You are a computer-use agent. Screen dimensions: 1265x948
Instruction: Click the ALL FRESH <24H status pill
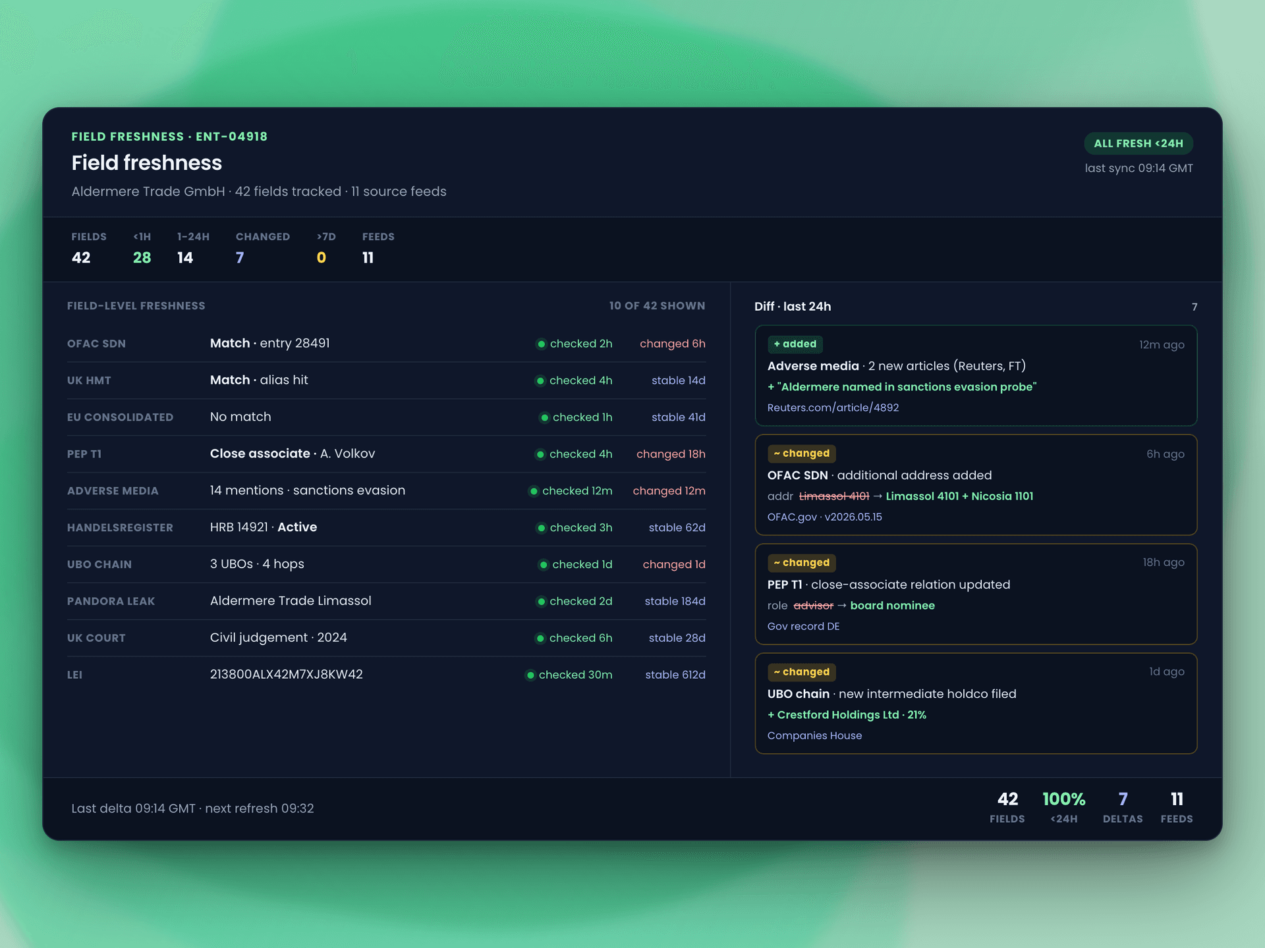[x=1138, y=143]
